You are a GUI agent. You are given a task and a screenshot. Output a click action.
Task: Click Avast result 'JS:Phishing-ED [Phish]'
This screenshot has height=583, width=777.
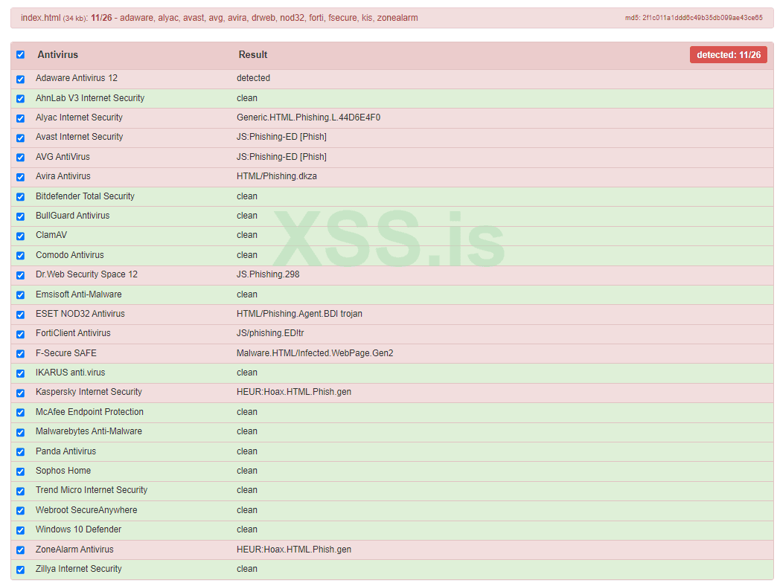tap(281, 137)
